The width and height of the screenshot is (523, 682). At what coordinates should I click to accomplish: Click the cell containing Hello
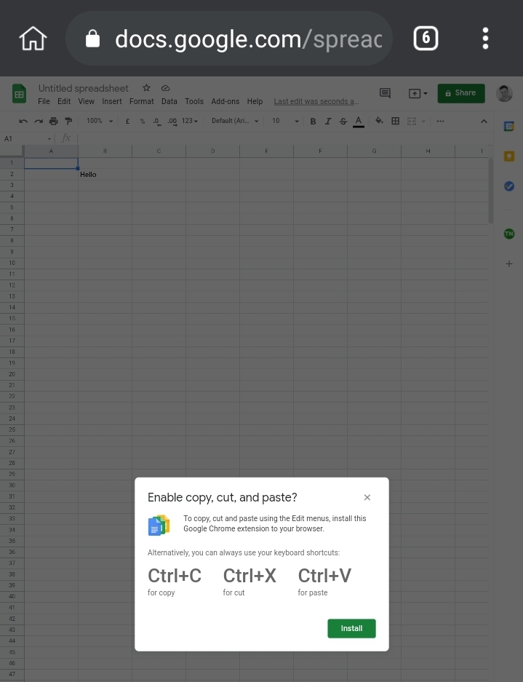click(x=105, y=174)
